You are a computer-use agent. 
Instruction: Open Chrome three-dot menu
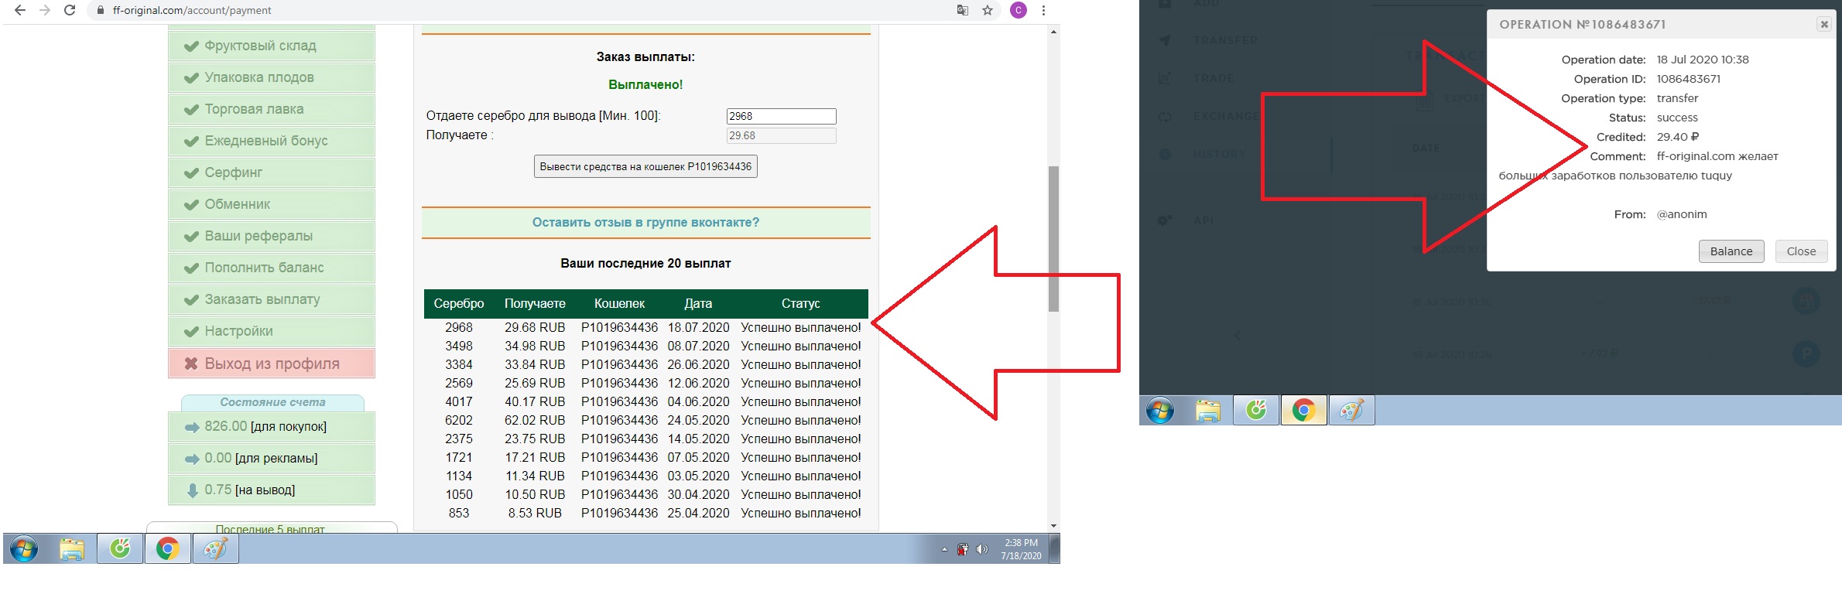[x=1043, y=10]
